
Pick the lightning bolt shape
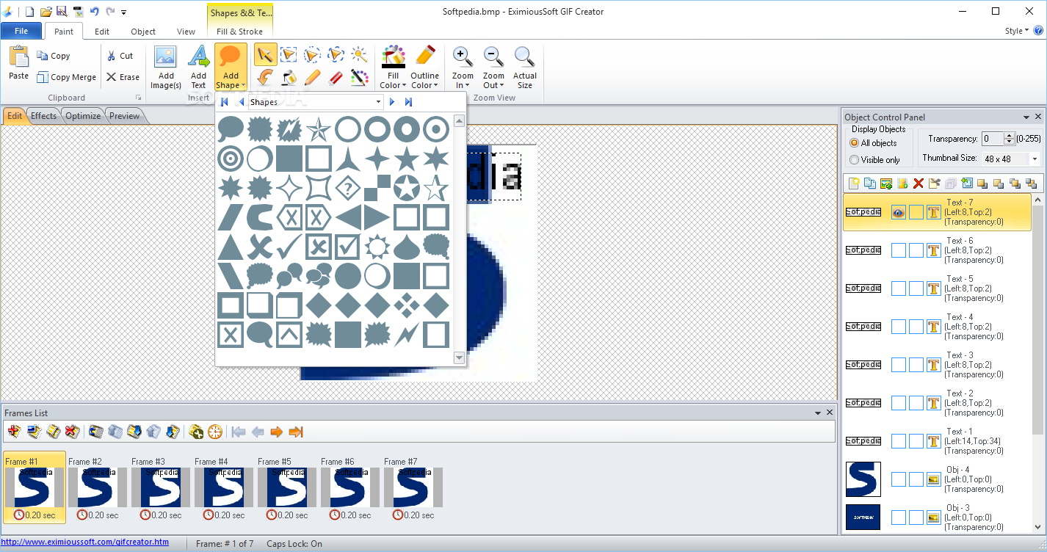point(406,335)
